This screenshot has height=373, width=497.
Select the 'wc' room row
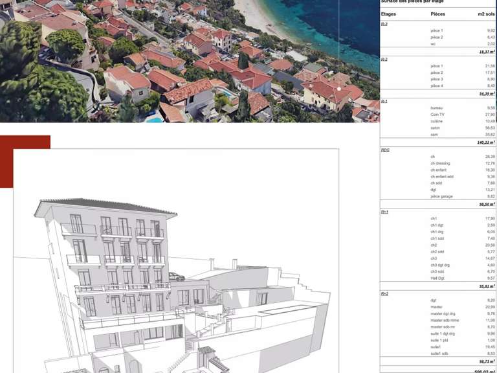pyautogui.click(x=437, y=44)
